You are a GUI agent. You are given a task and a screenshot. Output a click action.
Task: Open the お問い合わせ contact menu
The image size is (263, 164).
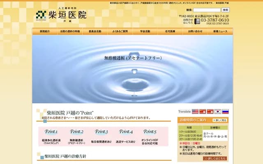195,31
